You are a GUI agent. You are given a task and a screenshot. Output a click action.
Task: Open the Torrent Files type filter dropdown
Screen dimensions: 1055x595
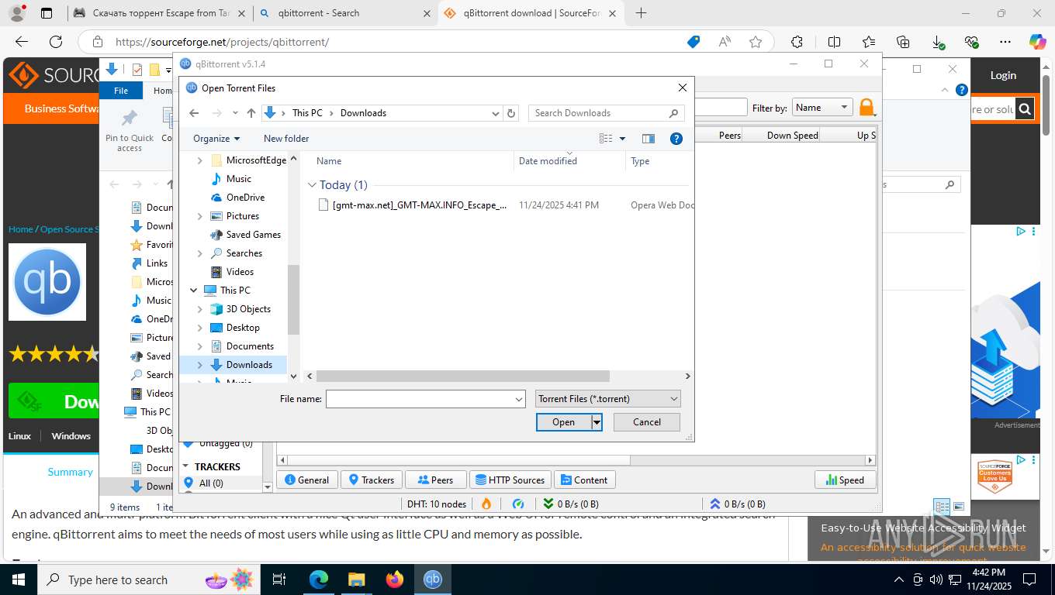pyautogui.click(x=673, y=399)
